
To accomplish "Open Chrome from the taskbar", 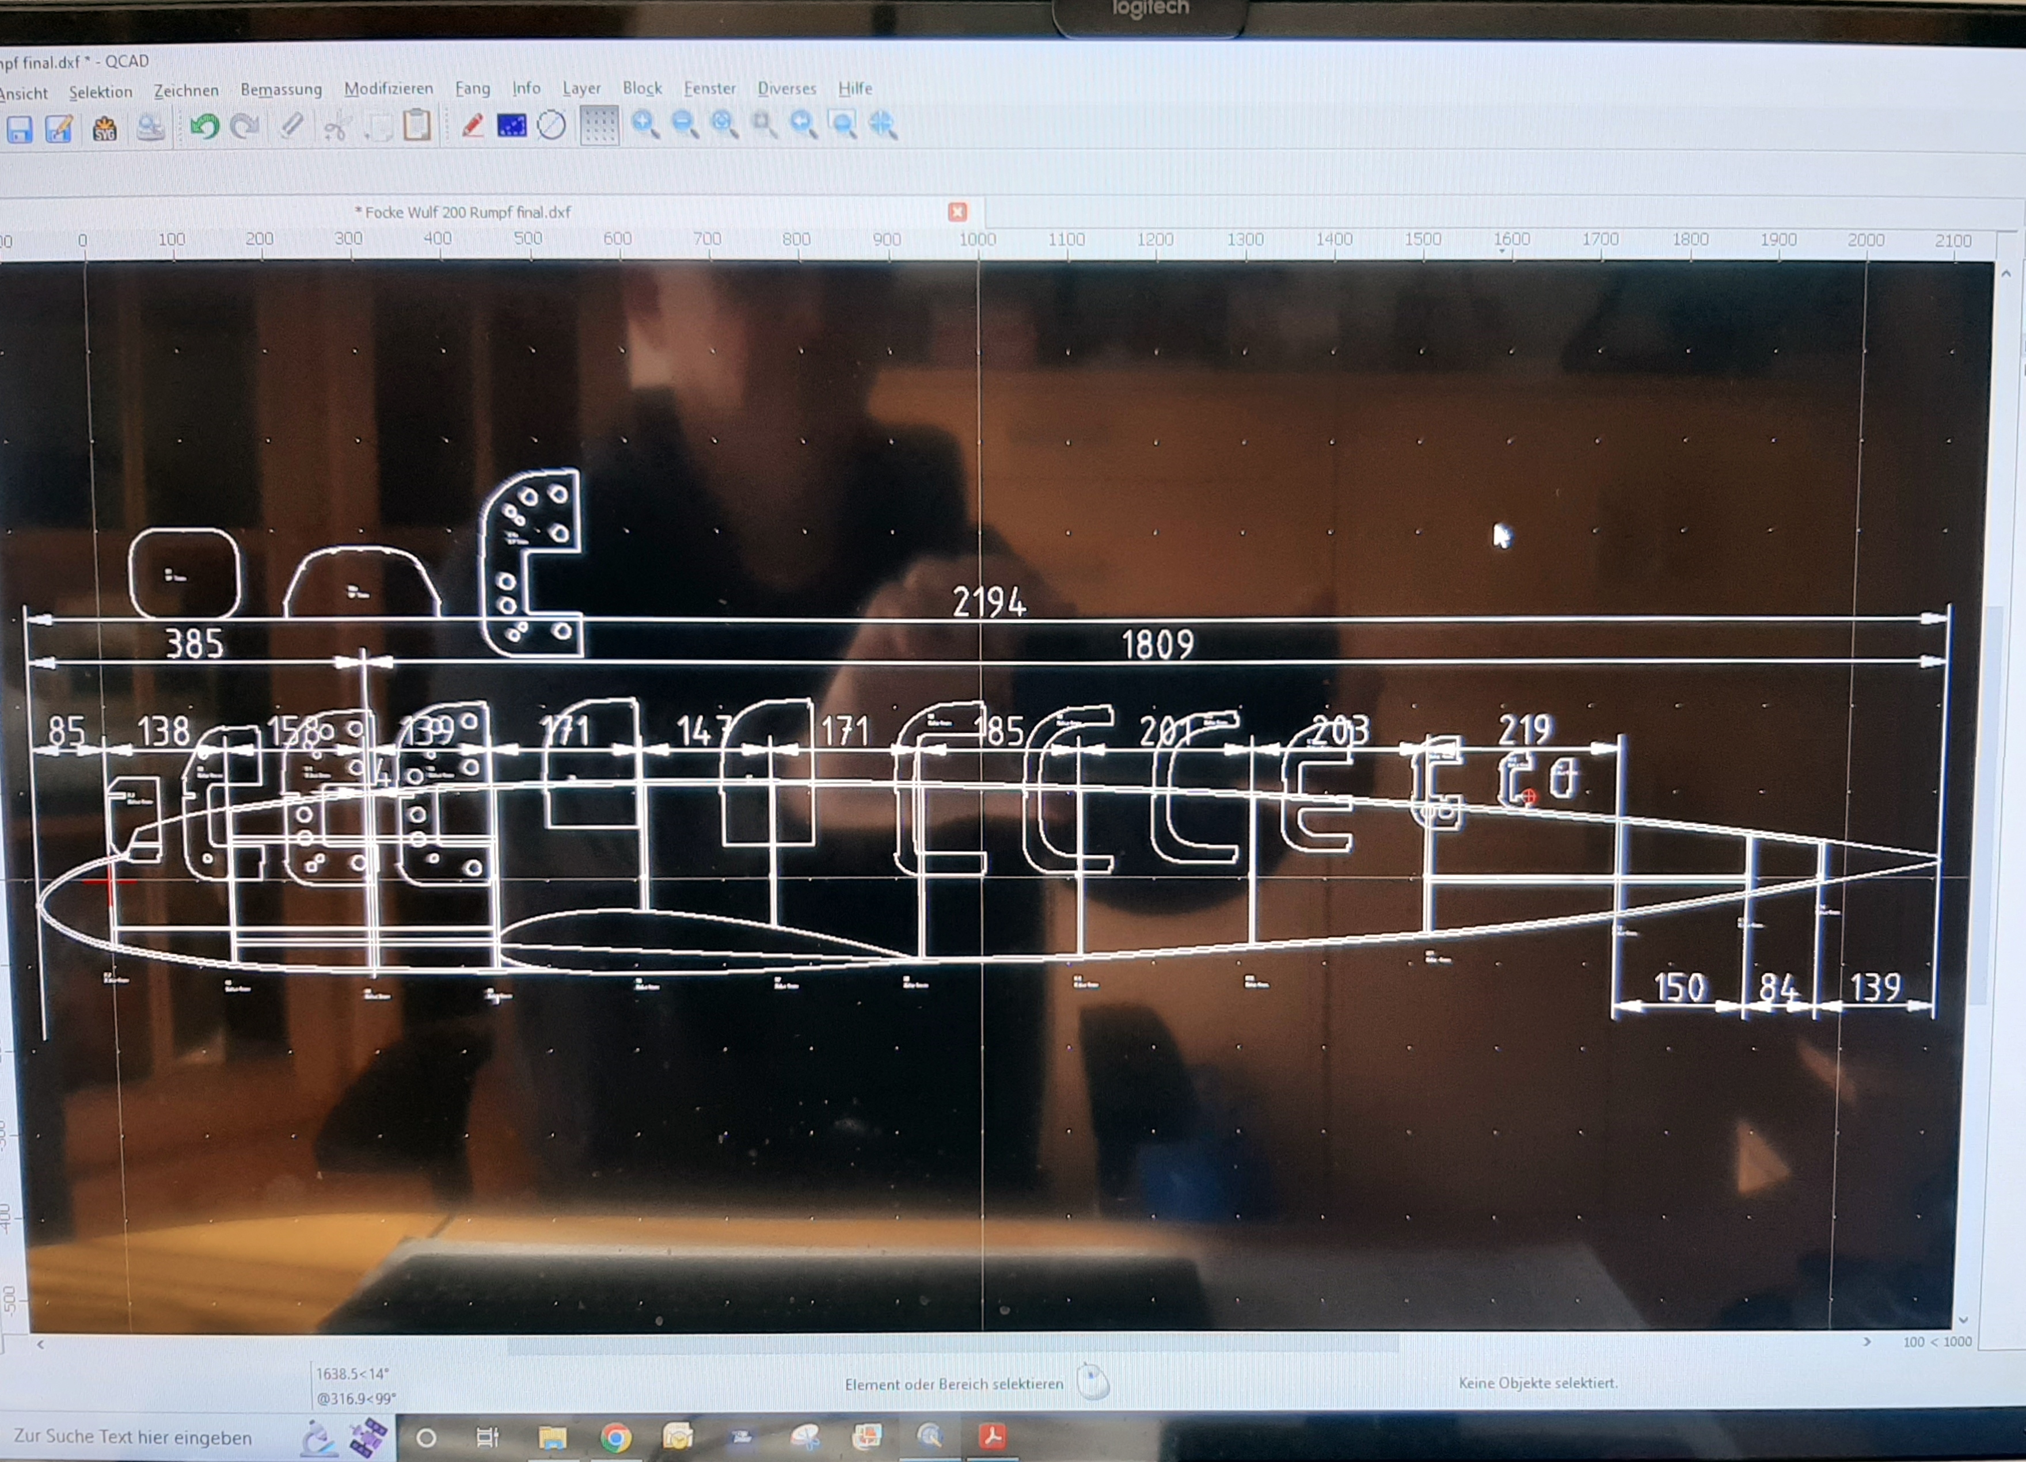I will click(x=615, y=1437).
